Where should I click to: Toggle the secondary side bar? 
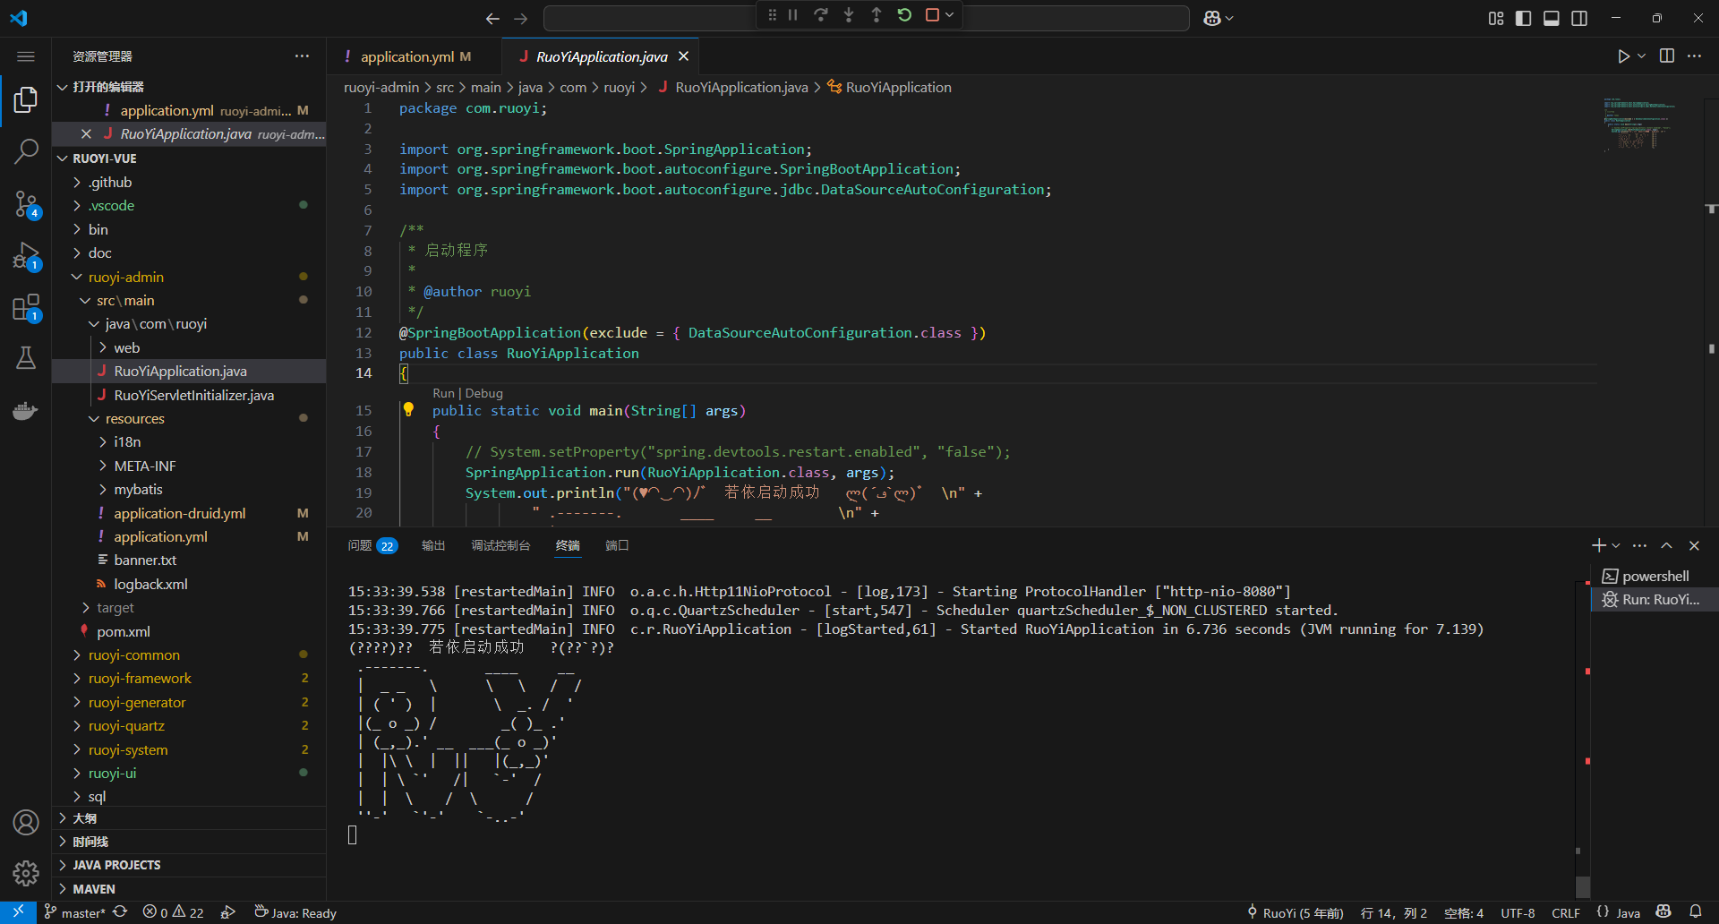click(x=1579, y=18)
